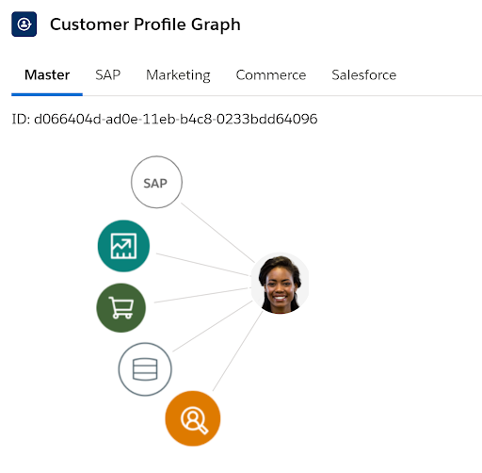Select the green shopping cart commerce node
The image size is (482, 473).
click(x=121, y=308)
